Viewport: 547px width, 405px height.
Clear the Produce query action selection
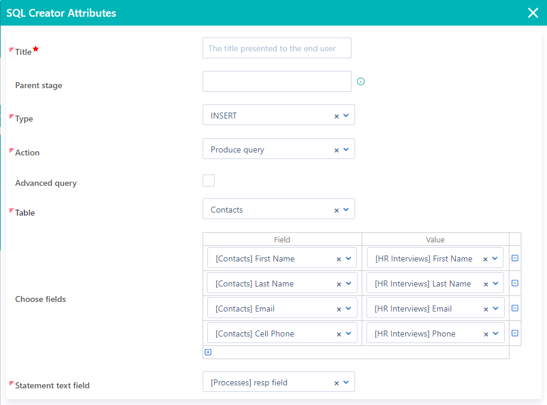click(x=336, y=149)
